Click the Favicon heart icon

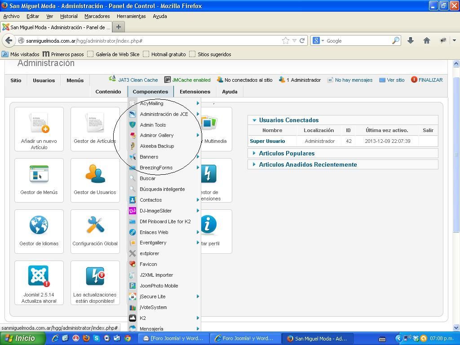pos(133,264)
